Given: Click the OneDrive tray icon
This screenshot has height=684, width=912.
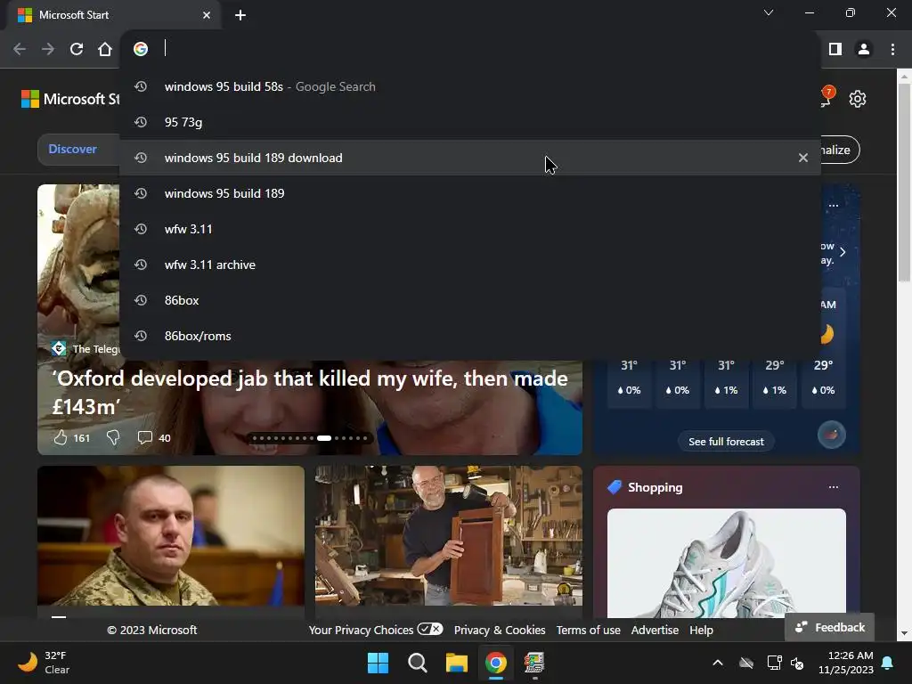Looking at the screenshot, I should coord(746,663).
